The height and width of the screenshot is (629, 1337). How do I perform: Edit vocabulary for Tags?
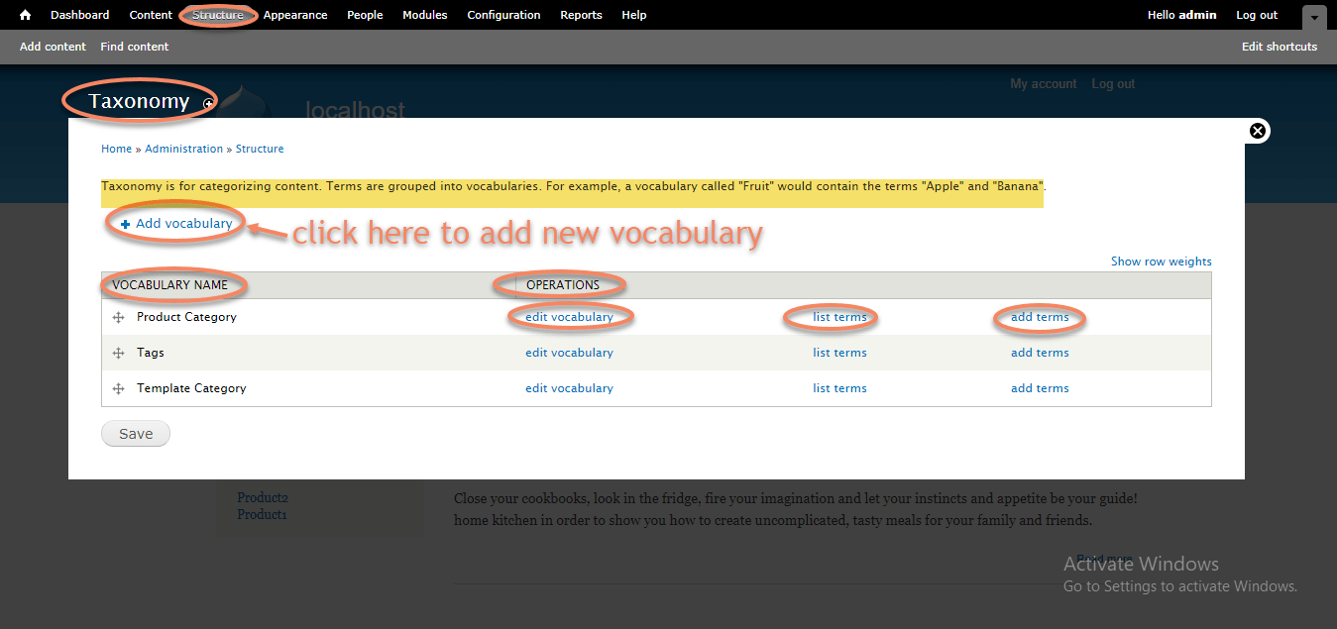569,353
